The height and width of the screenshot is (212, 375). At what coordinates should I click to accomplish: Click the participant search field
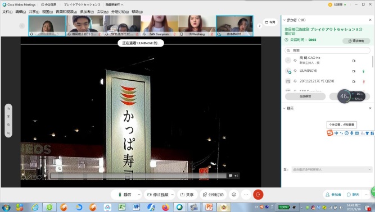coord(327,50)
